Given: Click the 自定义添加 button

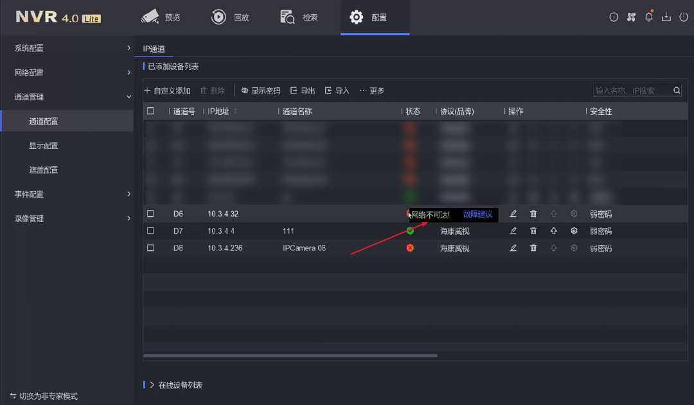Looking at the screenshot, I should [167, 91].
